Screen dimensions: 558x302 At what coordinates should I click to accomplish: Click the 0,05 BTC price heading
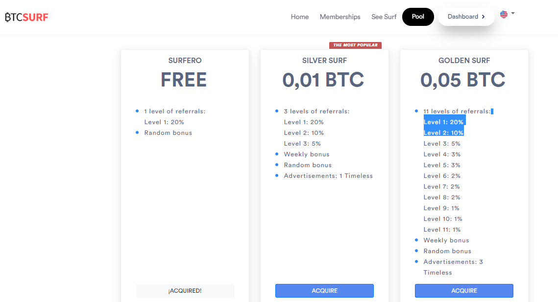pos(462,80)
